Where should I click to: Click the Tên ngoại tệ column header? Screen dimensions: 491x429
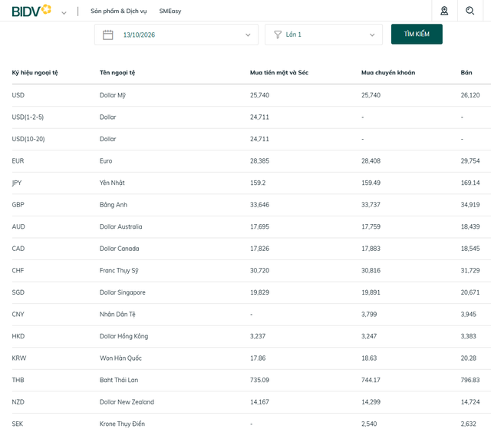pyautogui.click(x=117, y=73)
